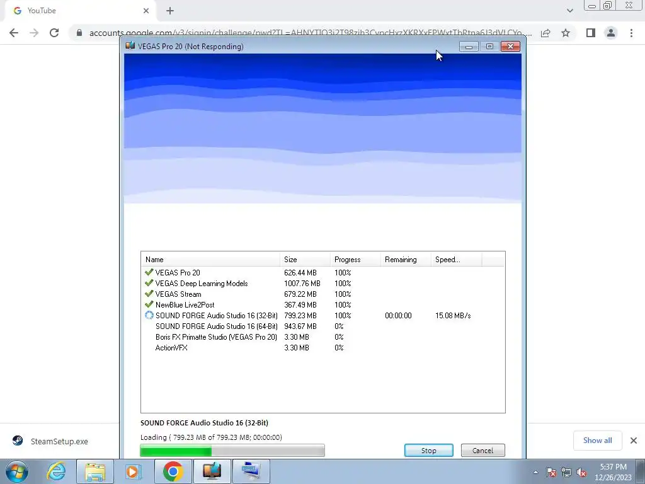Click the 15.08 MB/s speed value
This screenshot has height=484, width=645.
tap(453, 316)
